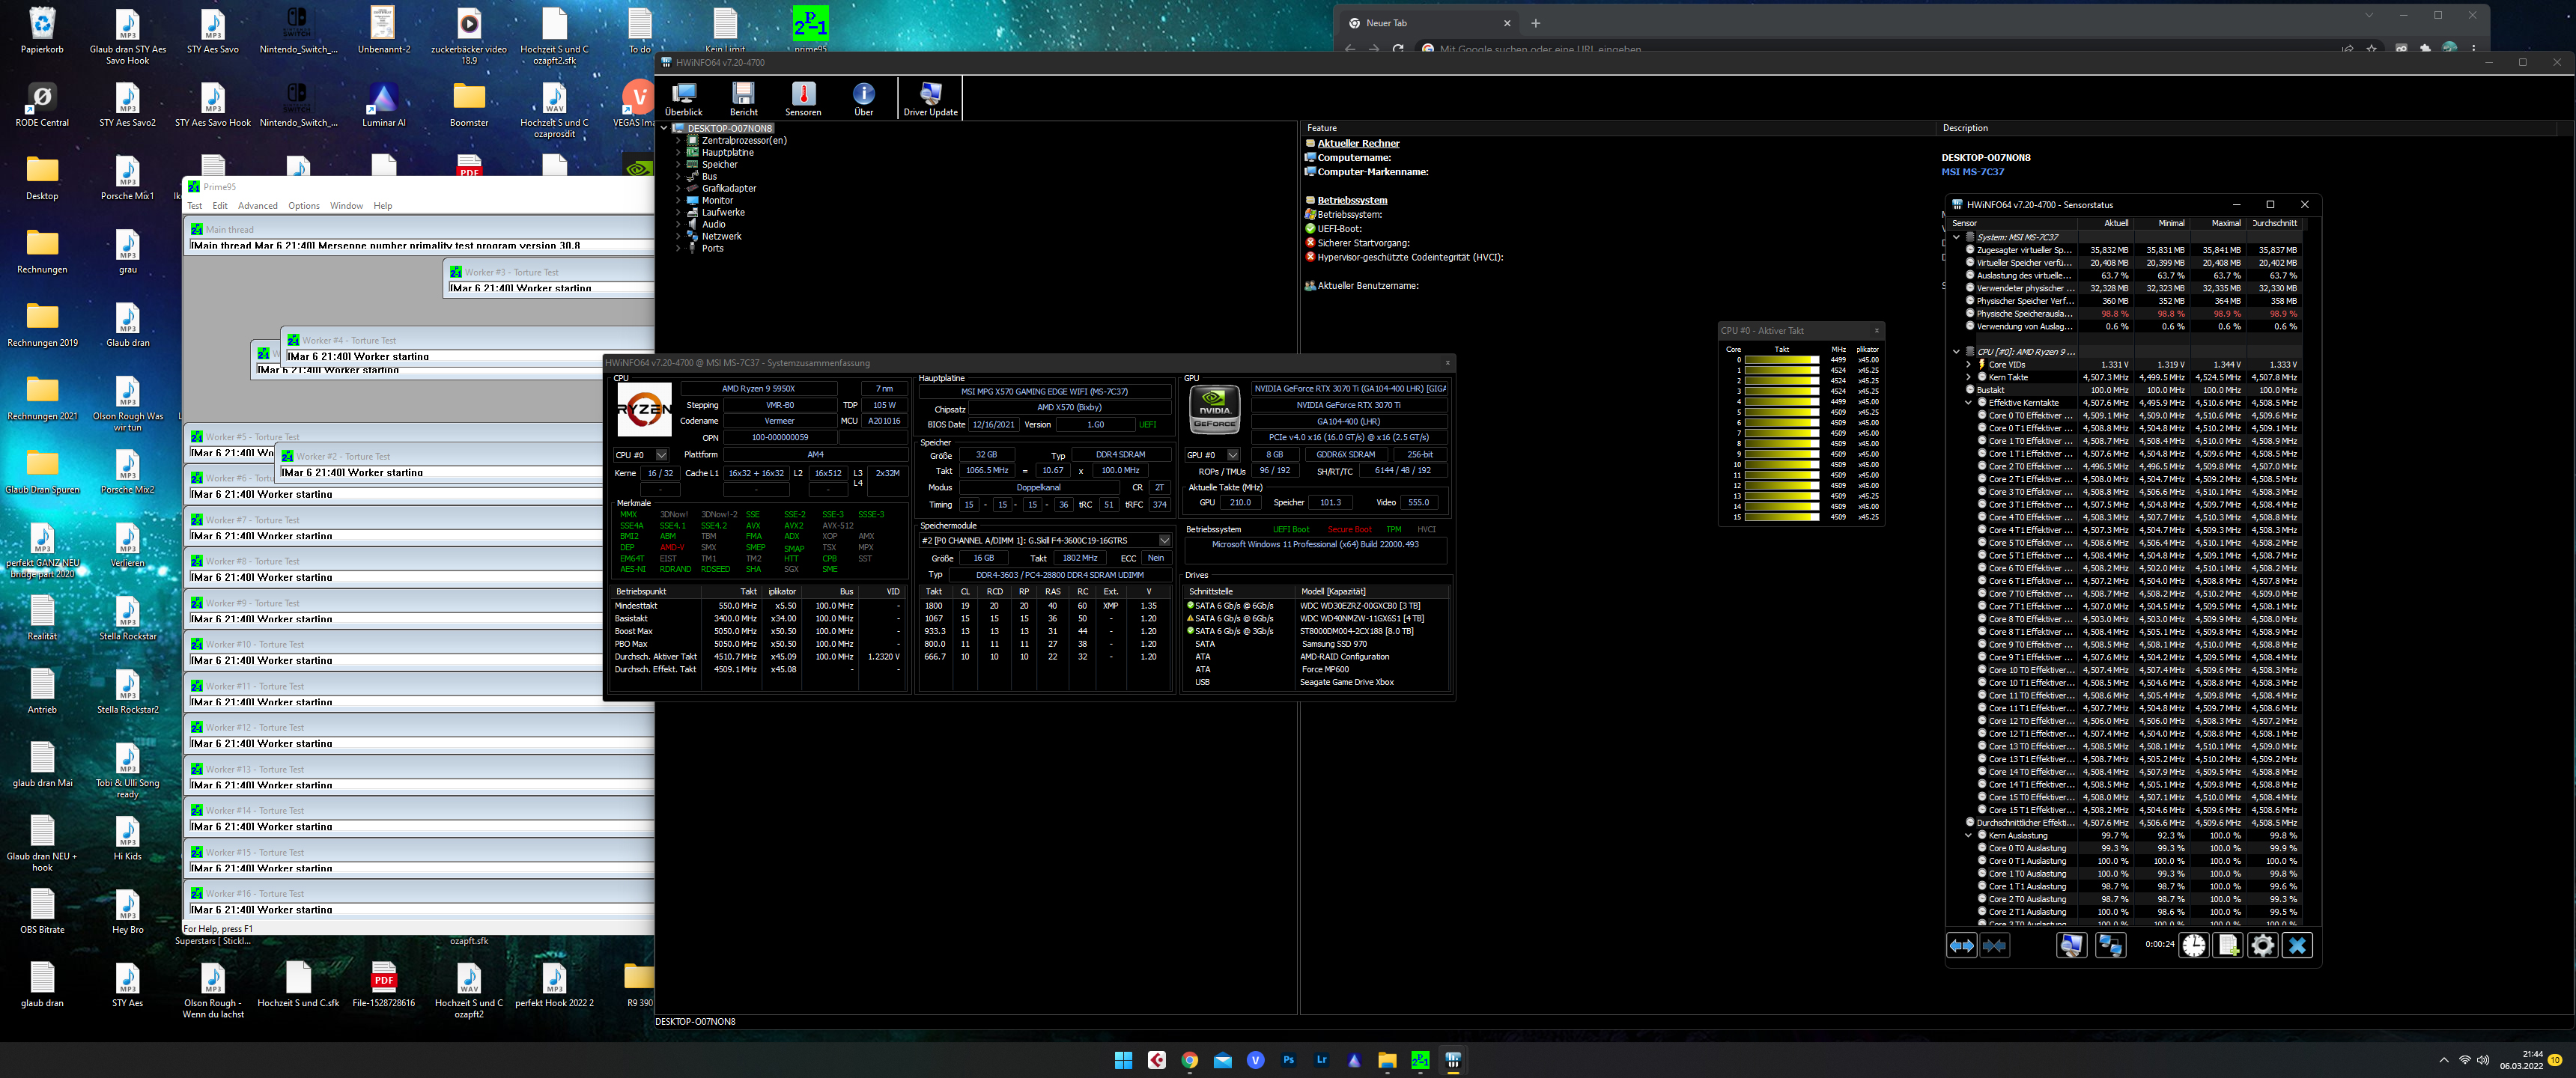This screenshot has height=1078, width=2576.
Task: Click the clock reset icon in Sensorstatus
Action: pyautogui.click(x=2193, y=945)
